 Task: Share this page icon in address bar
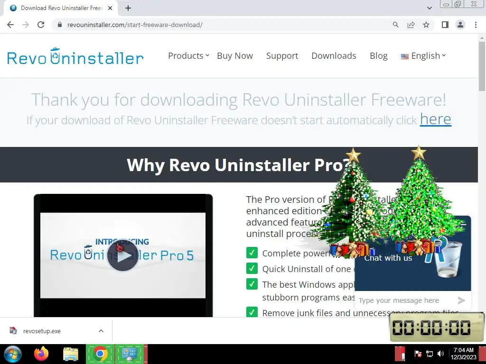pos(411,25)
